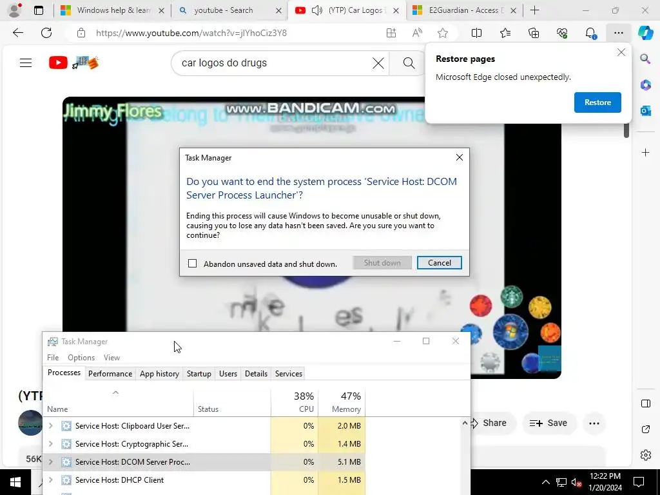The width and height of the screenshot is (660, 495).
Task: Sort processes by CPU column
Action: (x=295, y=402)
